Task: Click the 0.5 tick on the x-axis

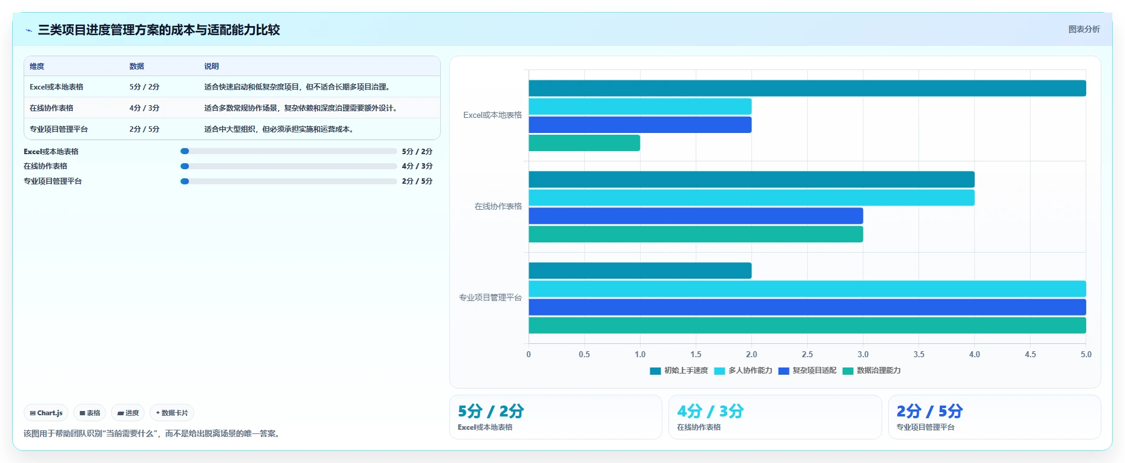Action: tap(584, 354)
